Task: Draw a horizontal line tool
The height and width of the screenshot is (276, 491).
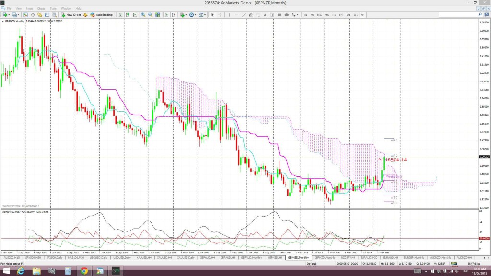Action: coord(236,15)
